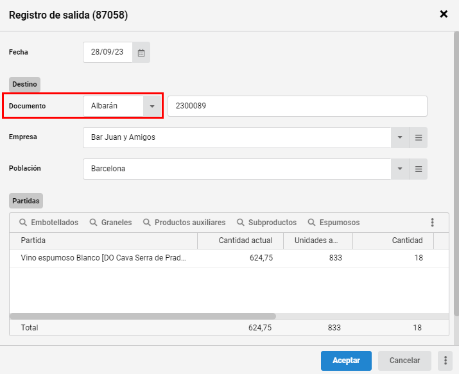Viewport: 459px width, 374px height.
Task: Edit the Fecha date field 28/09/23
Action: [x=108, y=53]
